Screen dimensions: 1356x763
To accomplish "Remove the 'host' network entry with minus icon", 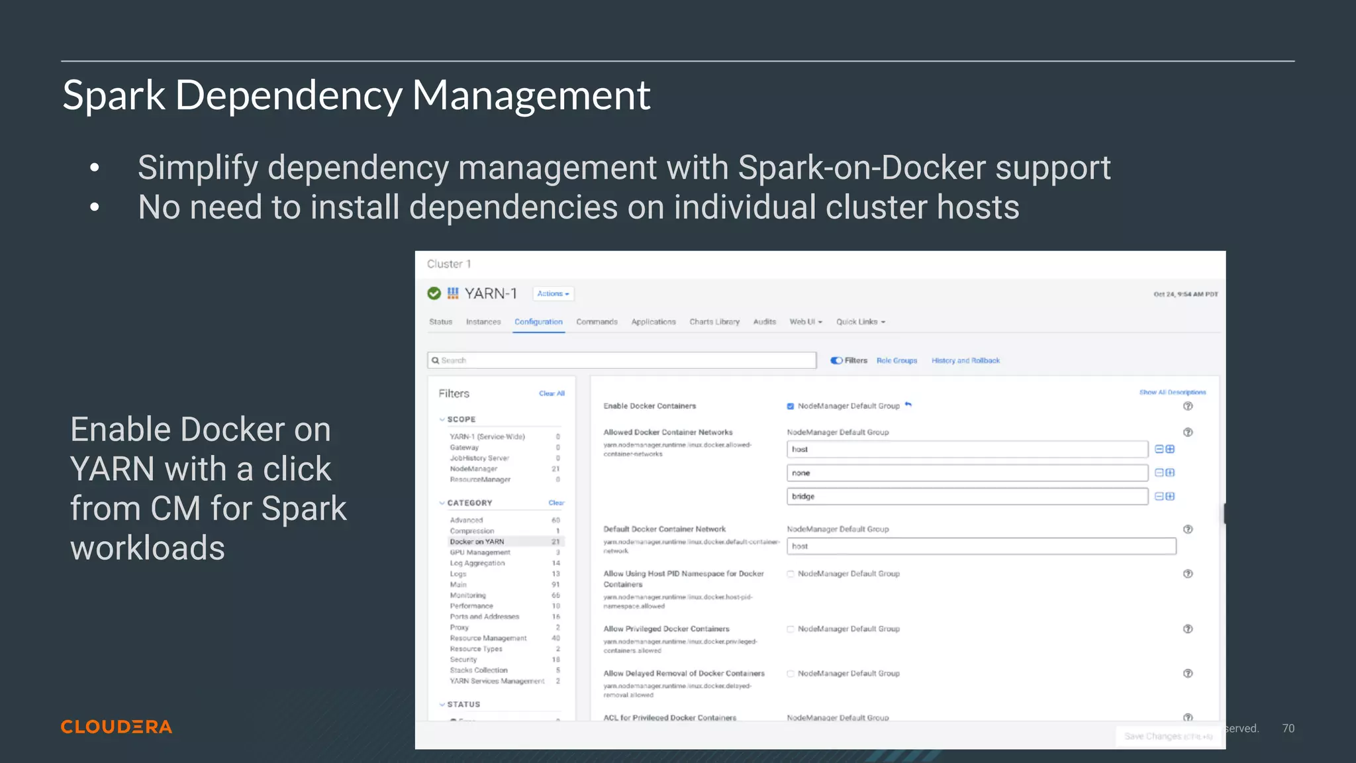I will pos(1159,449).
